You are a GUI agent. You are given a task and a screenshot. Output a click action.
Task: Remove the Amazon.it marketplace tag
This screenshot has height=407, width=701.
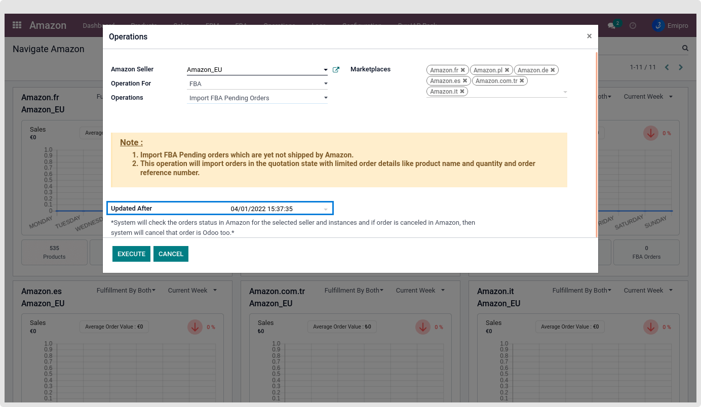462,92
